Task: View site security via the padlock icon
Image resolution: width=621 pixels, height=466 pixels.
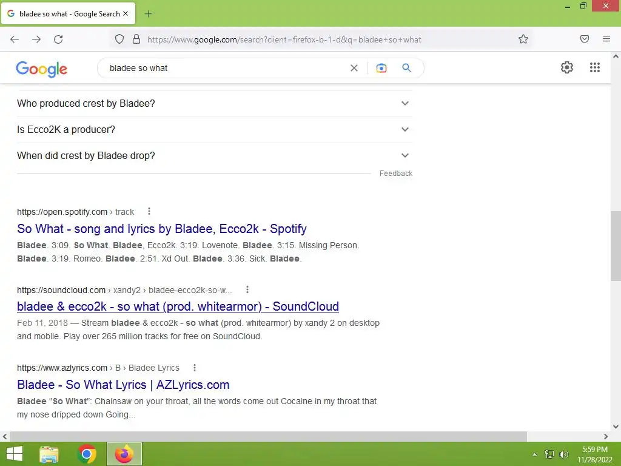Action: [136, 39]
